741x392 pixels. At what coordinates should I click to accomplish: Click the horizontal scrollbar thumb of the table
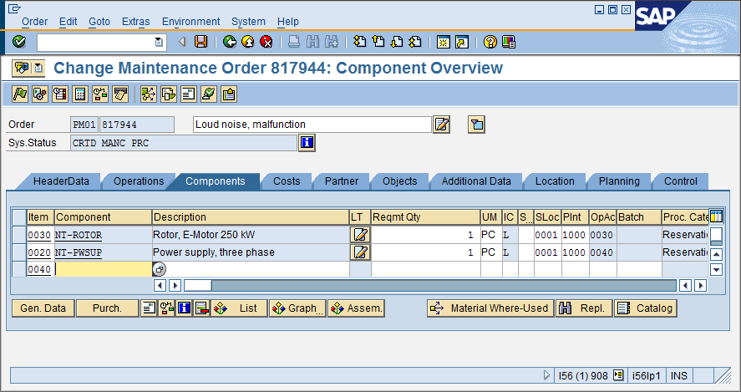(x=197, y=285)
